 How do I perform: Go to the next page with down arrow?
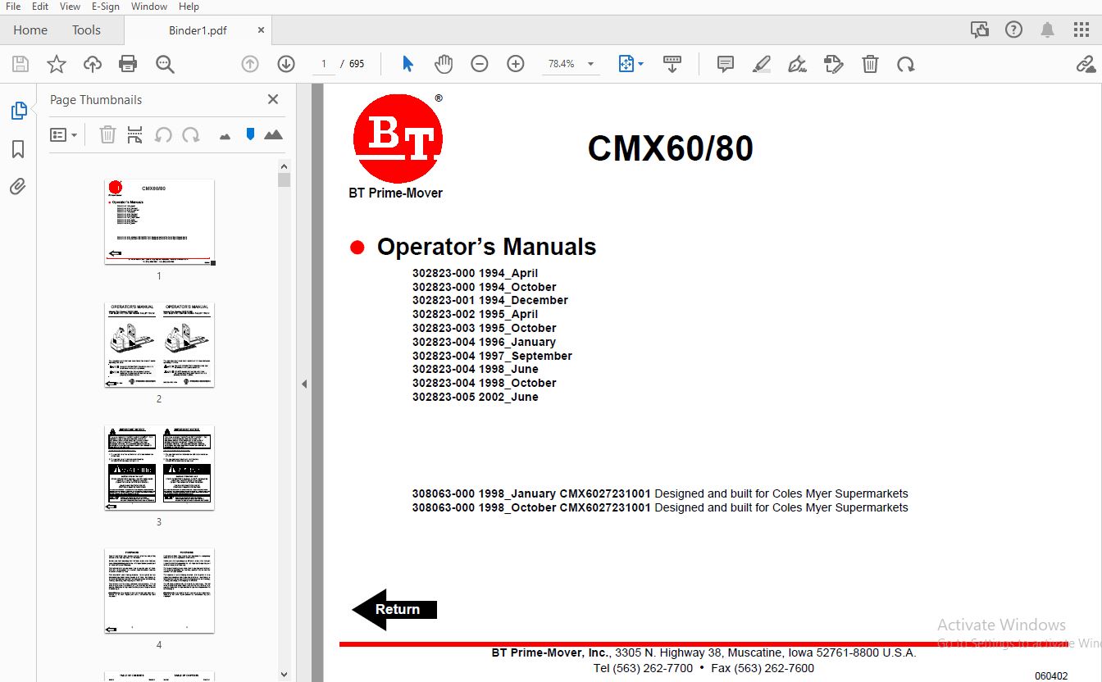[x=285, y=64]
